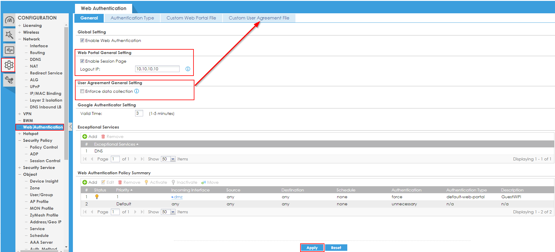
Task: Open the Maintenance tools icon
Action: 9,80
